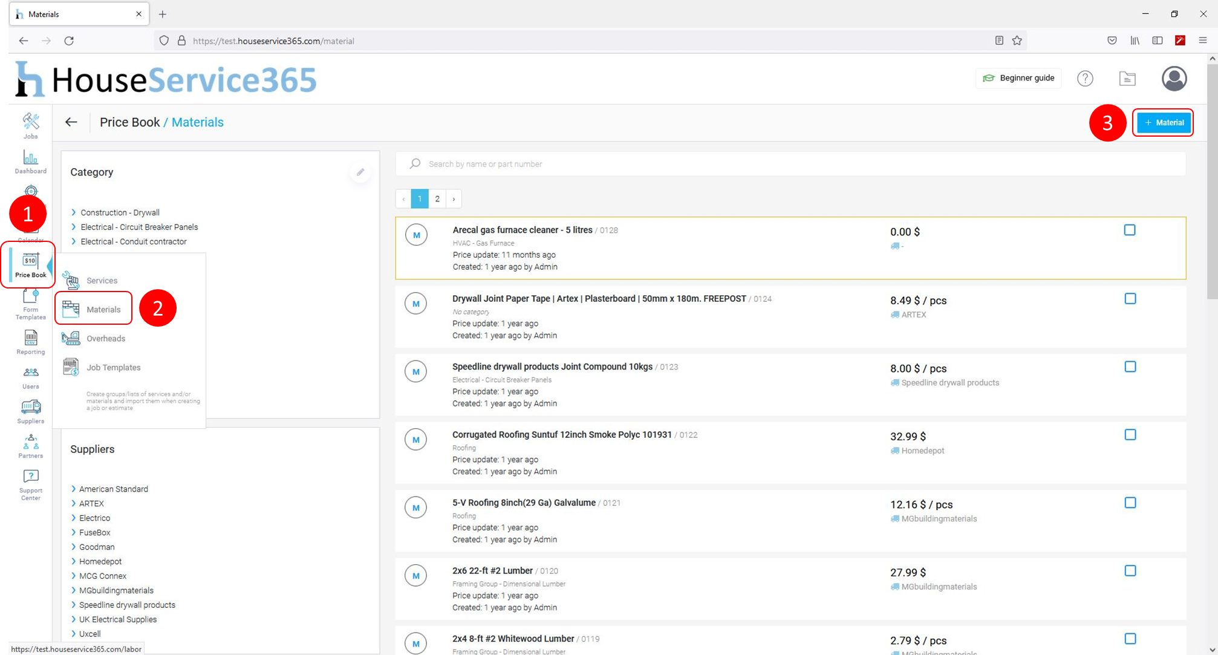Expand UK Electrical Supplies supplier
Screen dimensions: 1218x655
pos(74,619)
